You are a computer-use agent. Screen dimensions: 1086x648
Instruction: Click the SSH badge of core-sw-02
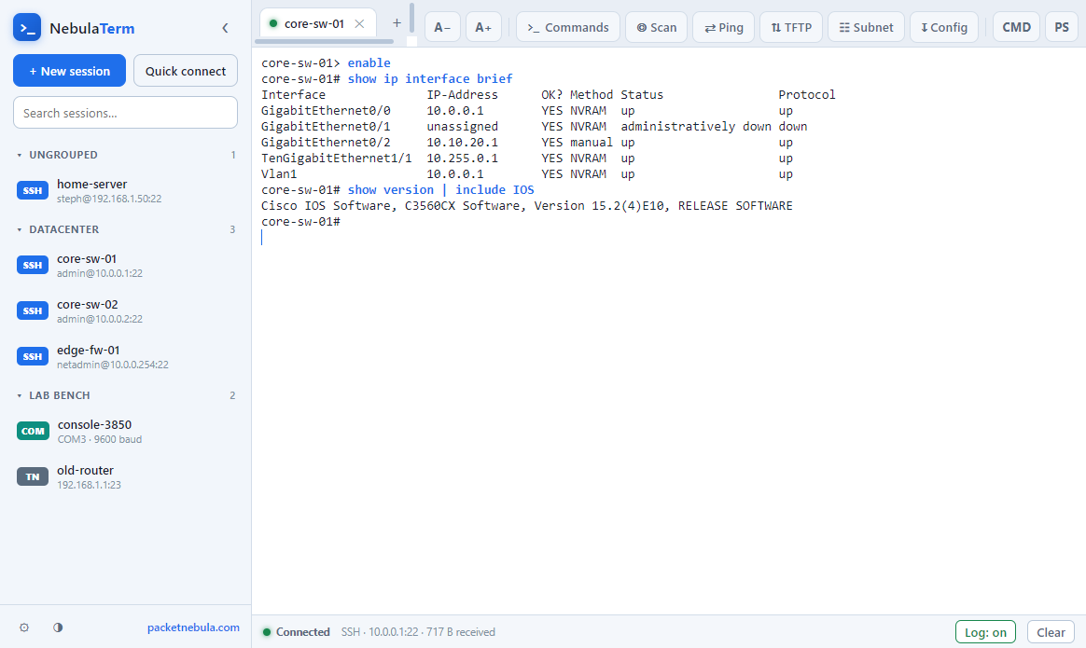point(33,311)
